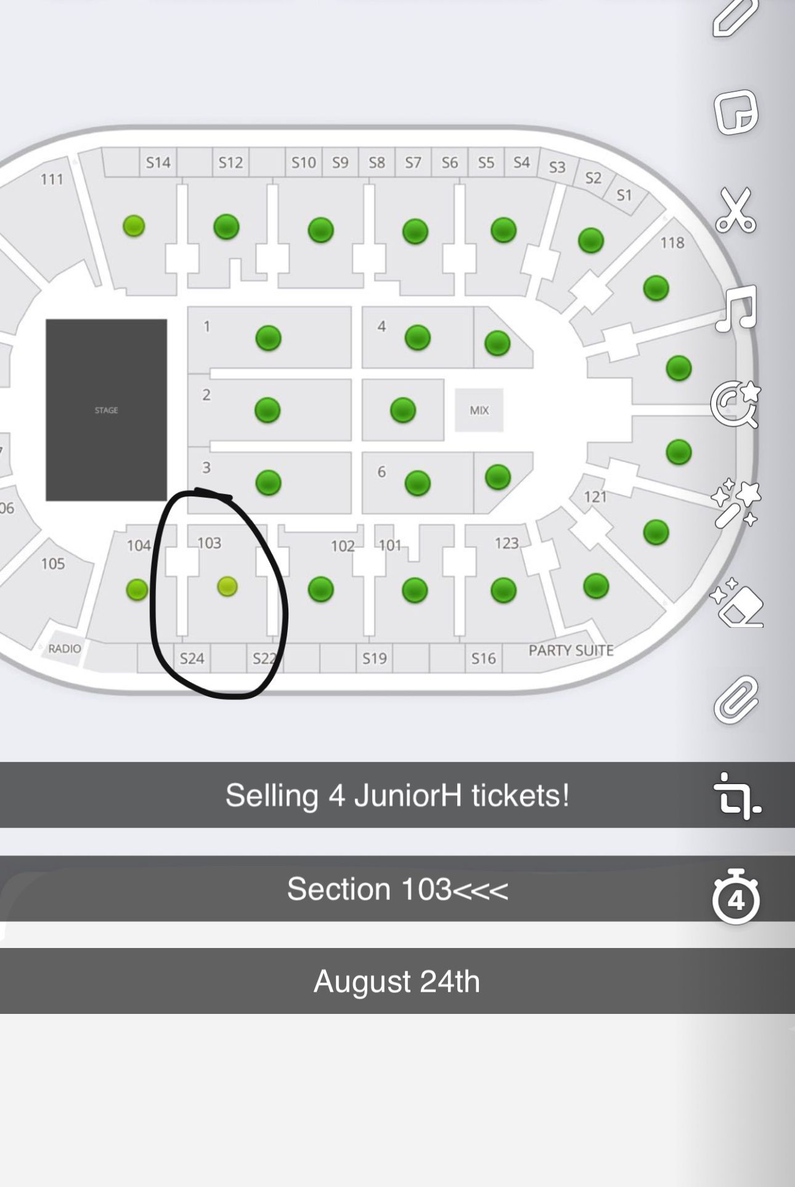Open the music note sound tool
Viewport: 795px width, 1187px height.
[x=736, y=308]
